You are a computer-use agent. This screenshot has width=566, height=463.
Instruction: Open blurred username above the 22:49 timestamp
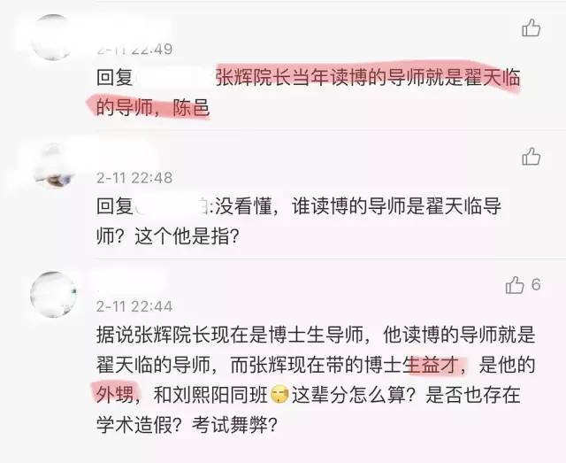pos(132,29)
